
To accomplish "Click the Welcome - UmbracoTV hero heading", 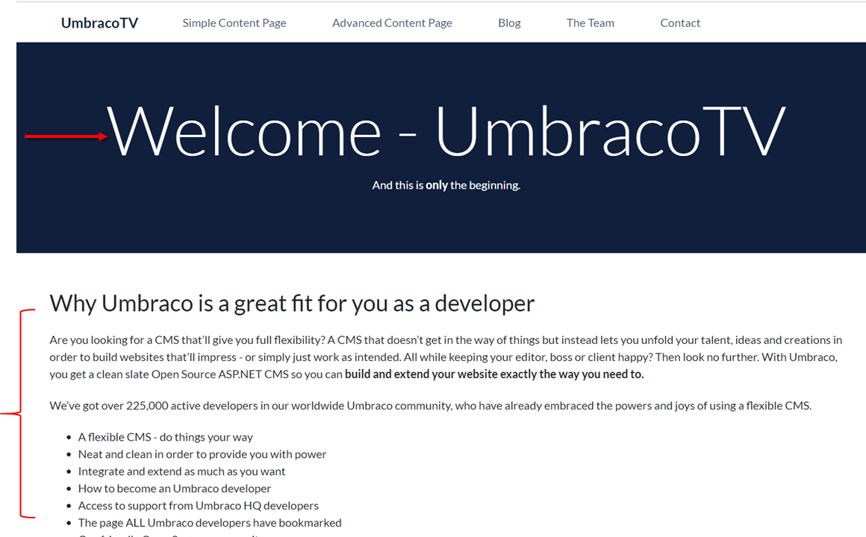I will (446, 131).
